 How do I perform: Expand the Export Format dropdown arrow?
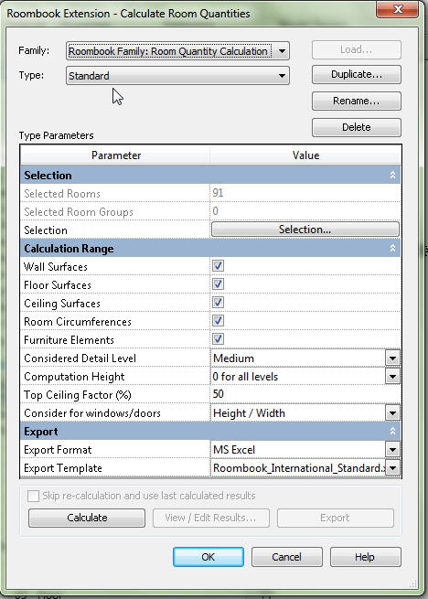click(393, 450)
